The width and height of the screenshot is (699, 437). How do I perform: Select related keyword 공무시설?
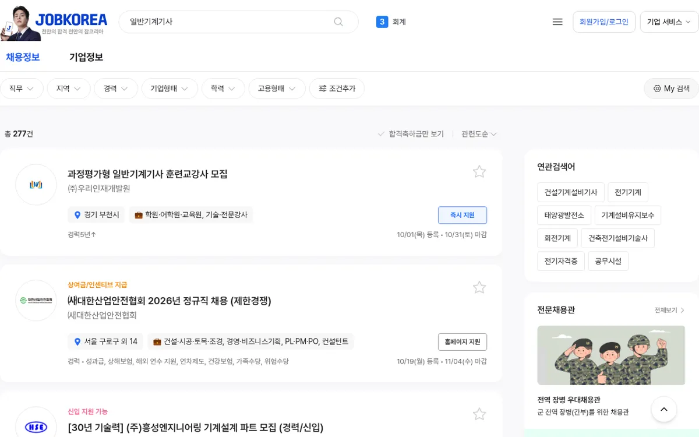coord(608,261)
